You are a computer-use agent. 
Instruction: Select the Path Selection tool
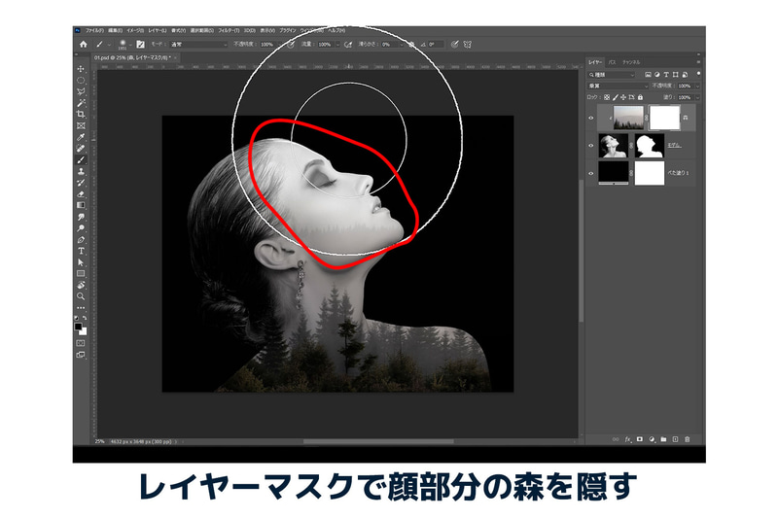pos(81,262)
